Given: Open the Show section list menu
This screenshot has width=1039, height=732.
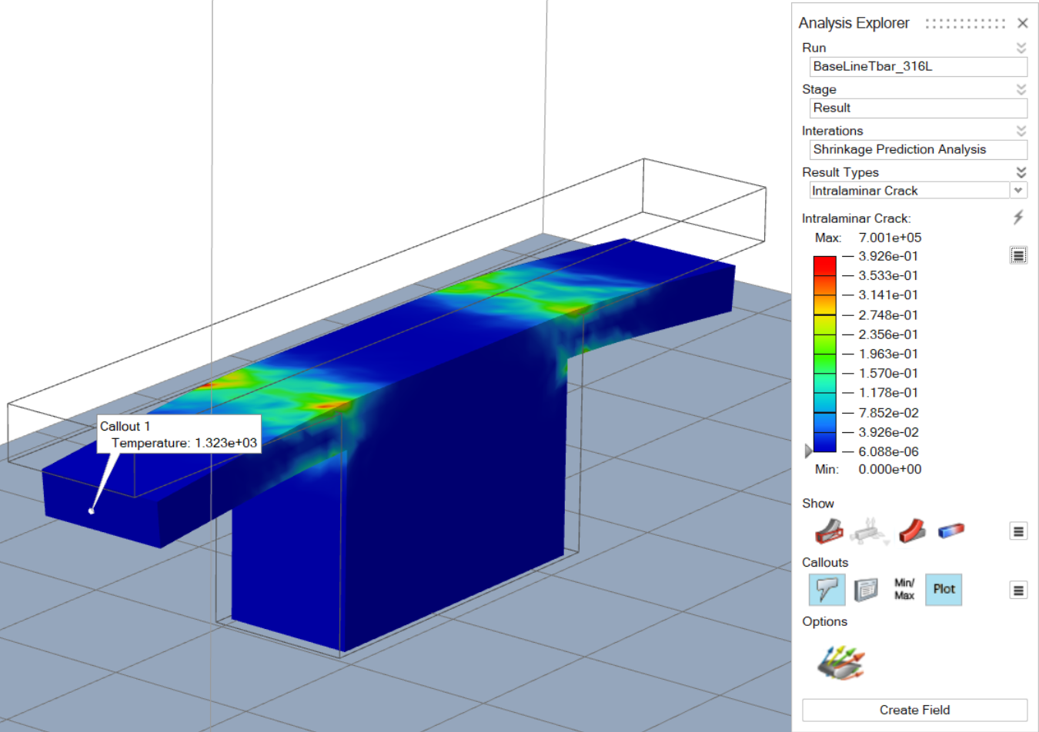Looking at the screenshot, I should pos(1018,531).
